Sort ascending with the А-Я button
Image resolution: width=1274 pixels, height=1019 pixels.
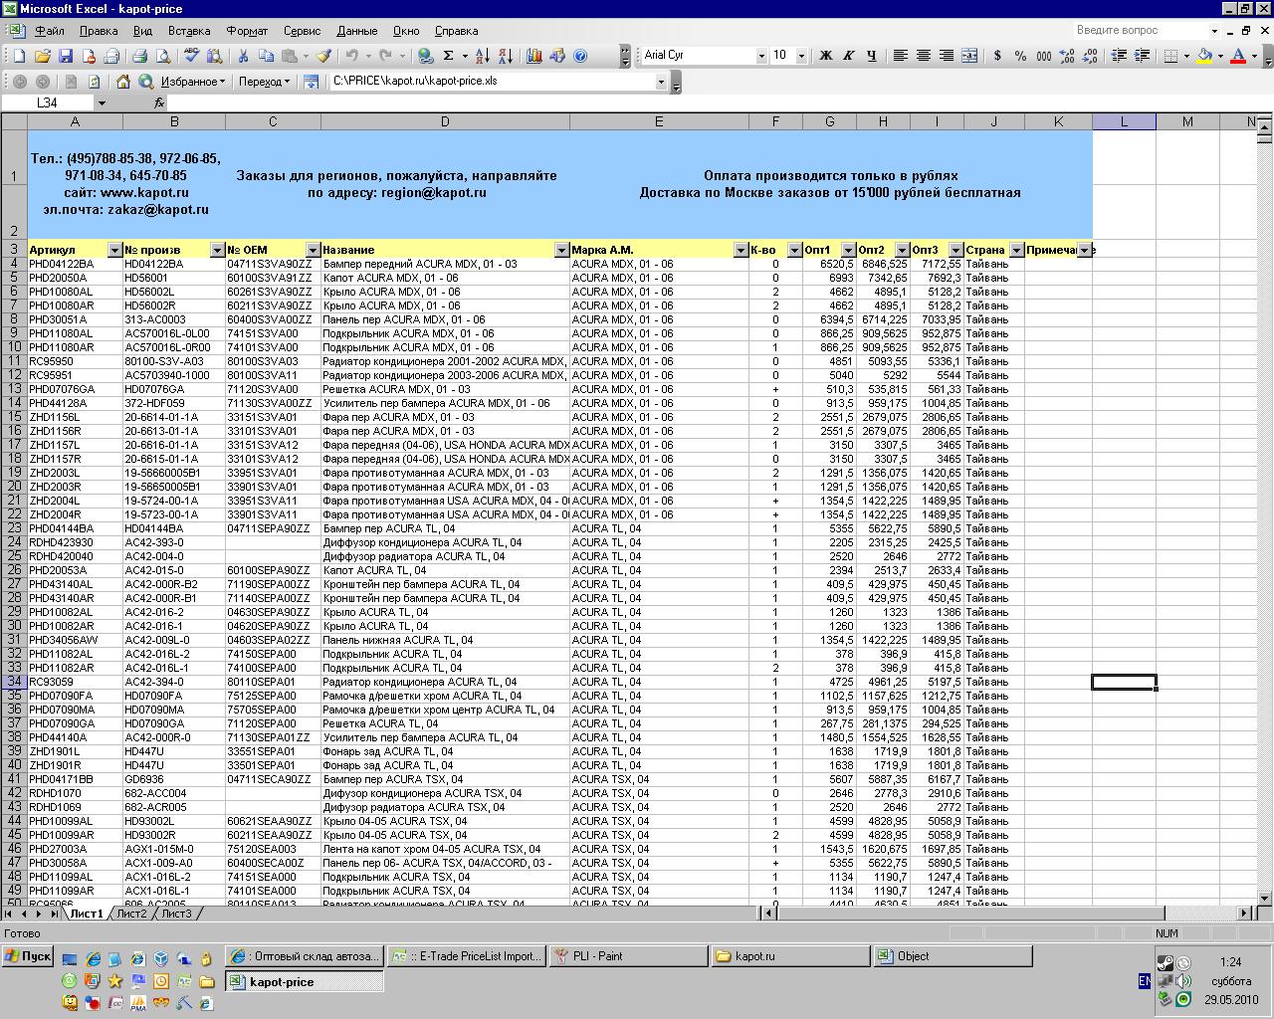coord(482,56)
